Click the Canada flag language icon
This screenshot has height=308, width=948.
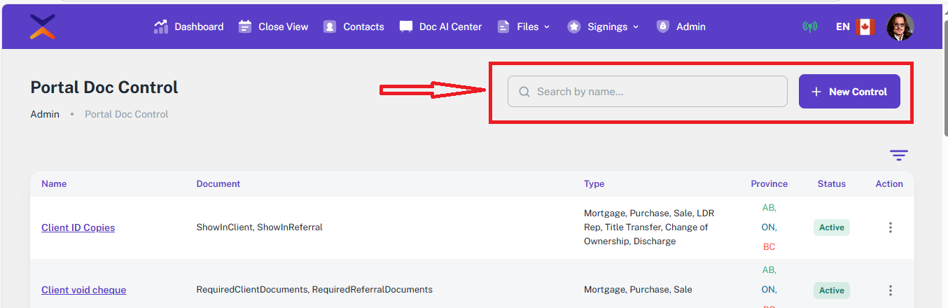[x=865, y=27]
